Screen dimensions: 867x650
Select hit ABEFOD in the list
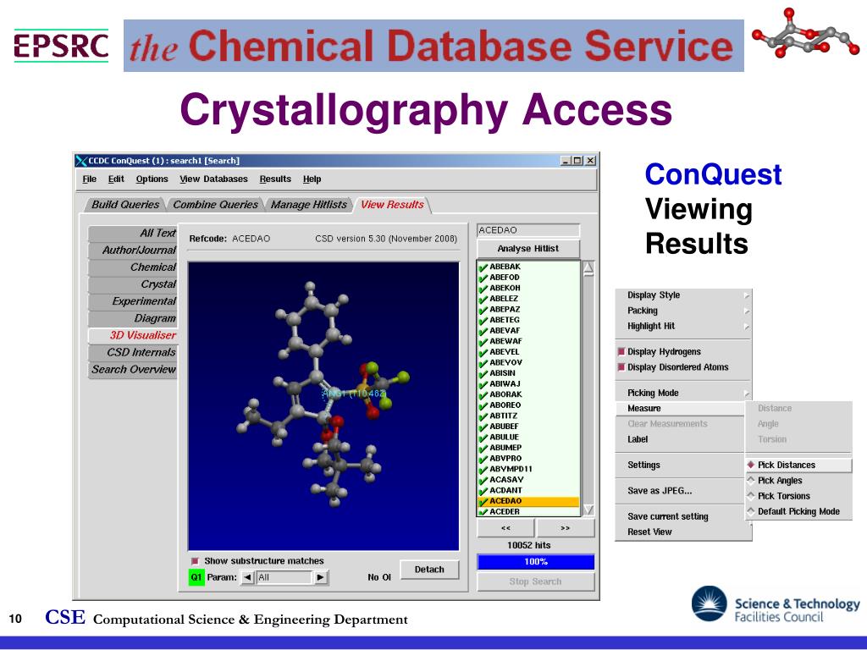tap(528, 277)
